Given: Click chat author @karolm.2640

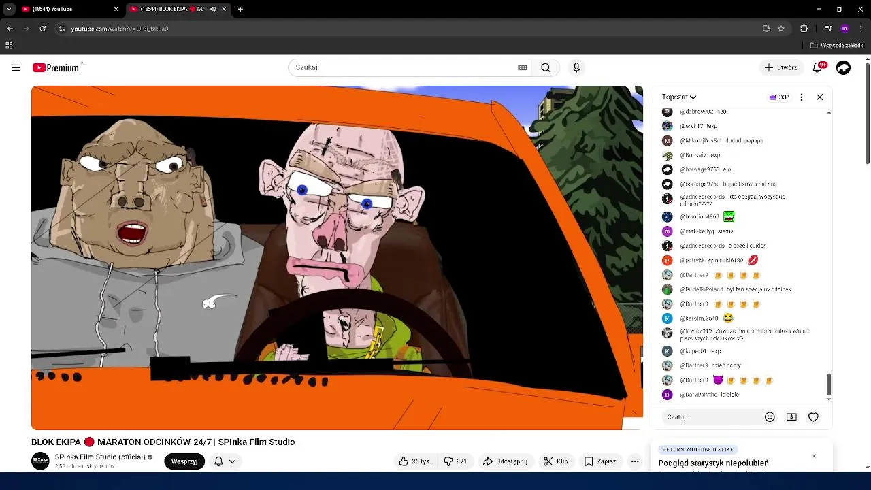Looking at the screenshot, I should (699, 318).
